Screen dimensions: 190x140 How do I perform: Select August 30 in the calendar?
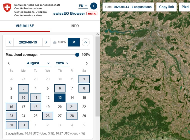(11, 125)
